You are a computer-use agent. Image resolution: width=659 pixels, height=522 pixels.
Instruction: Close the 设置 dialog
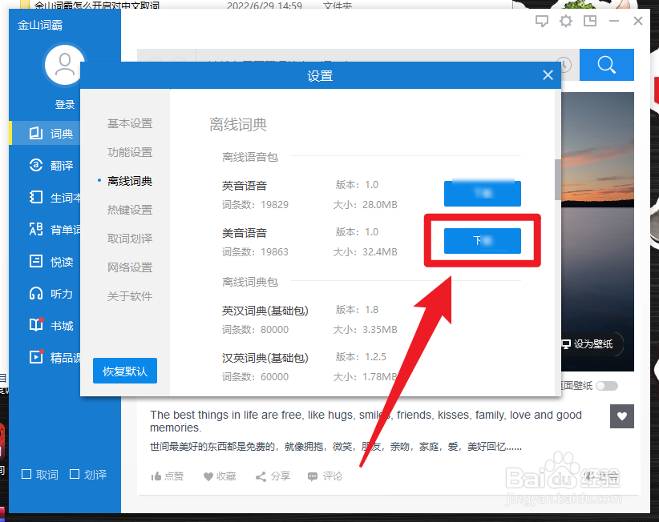coord(548,75)
